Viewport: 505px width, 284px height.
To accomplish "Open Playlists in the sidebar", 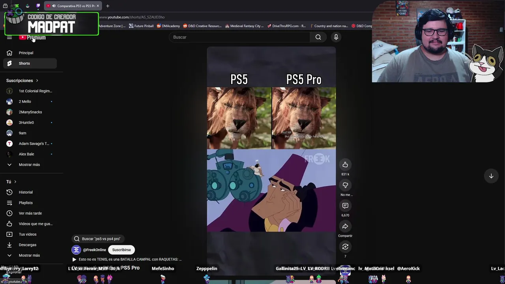I will point(30,203).
